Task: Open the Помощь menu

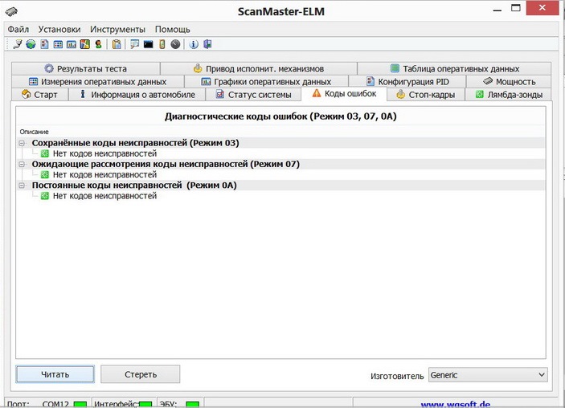Action: 173,29
